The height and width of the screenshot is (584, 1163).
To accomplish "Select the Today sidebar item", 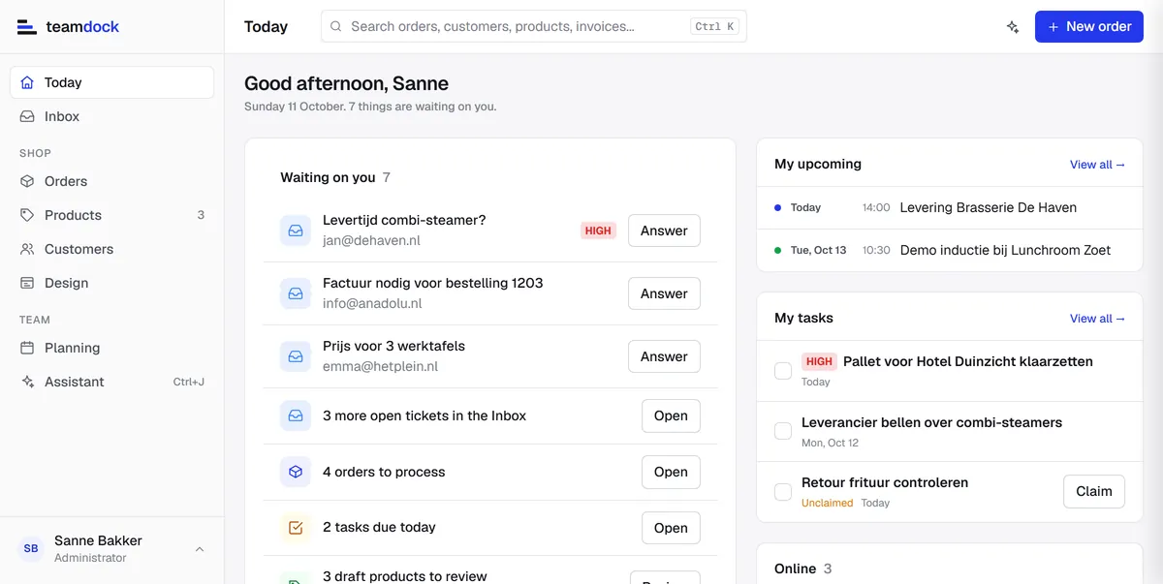I will [111, 82].
